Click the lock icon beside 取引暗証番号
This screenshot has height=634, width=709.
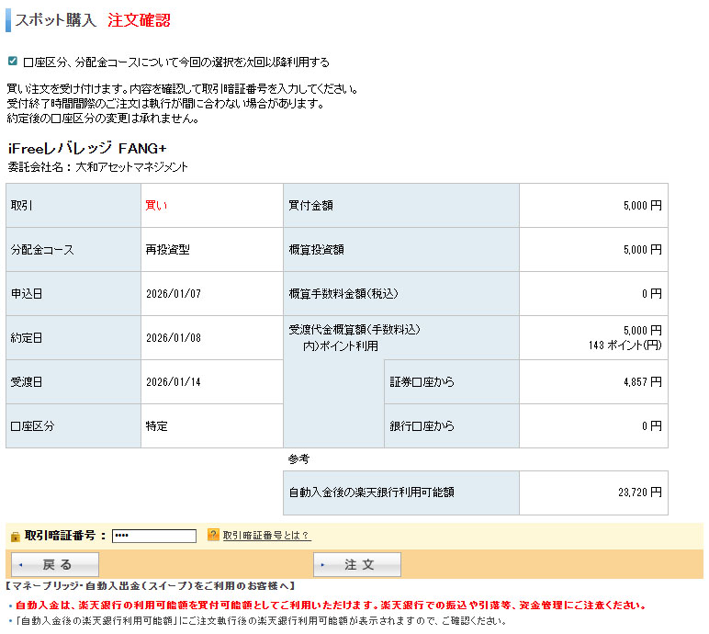tap(14, 536)
